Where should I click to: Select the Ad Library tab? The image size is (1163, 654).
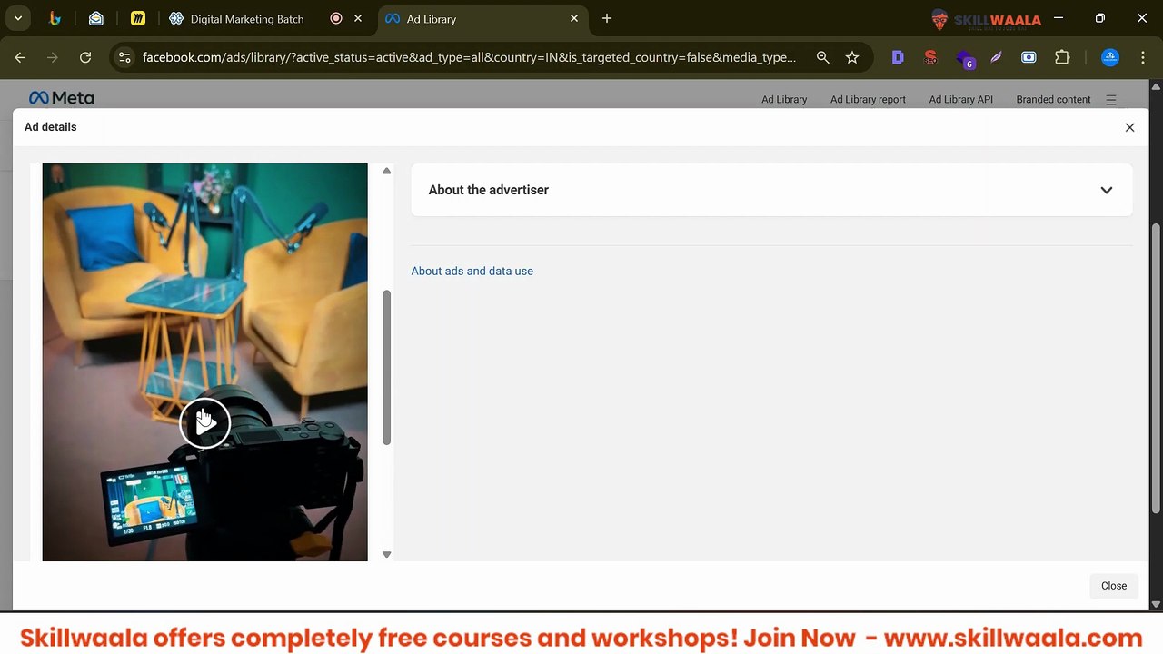(x=482, y=18)
